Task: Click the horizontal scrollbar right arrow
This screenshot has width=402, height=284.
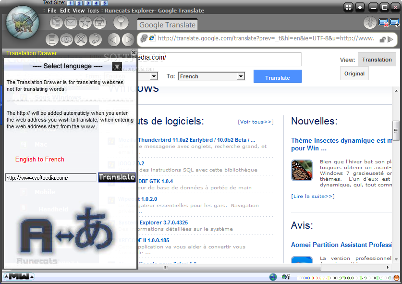Action: coord(388,267)
